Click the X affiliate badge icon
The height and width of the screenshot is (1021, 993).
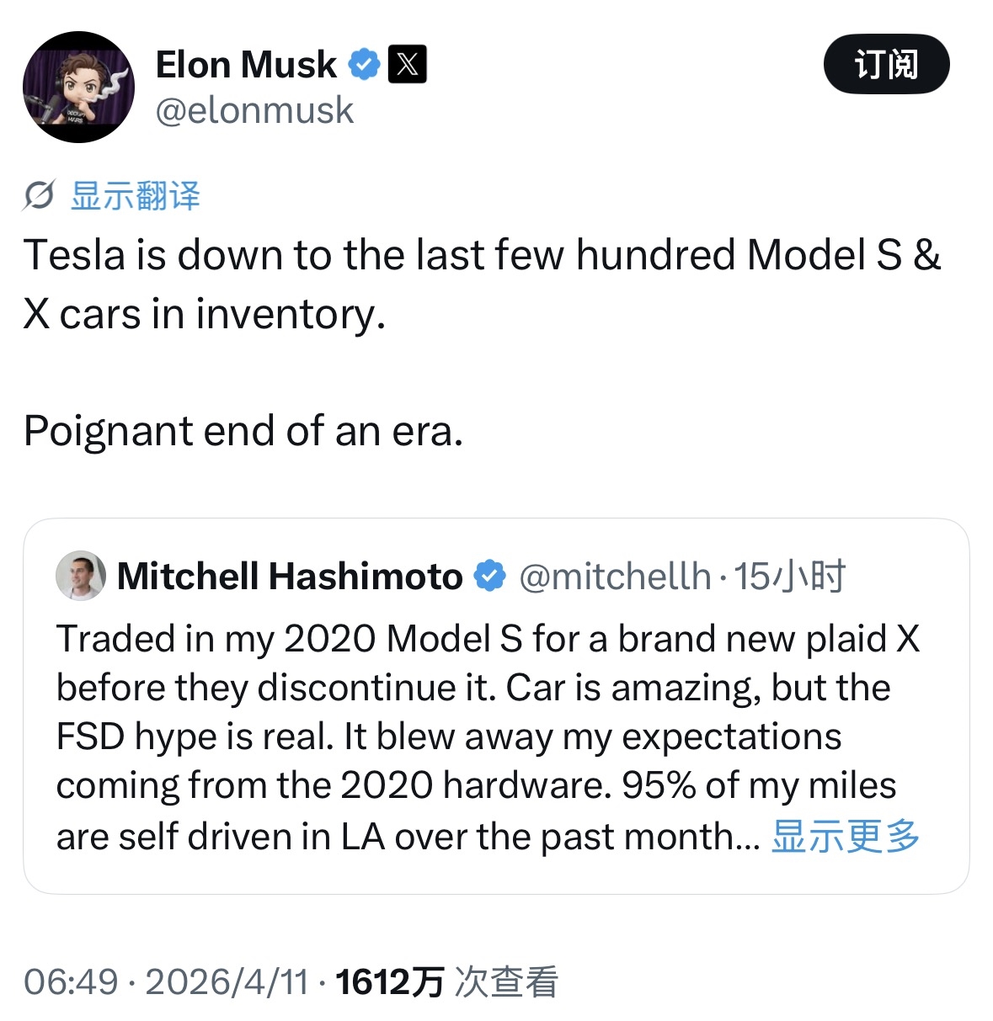click(407, 65)
